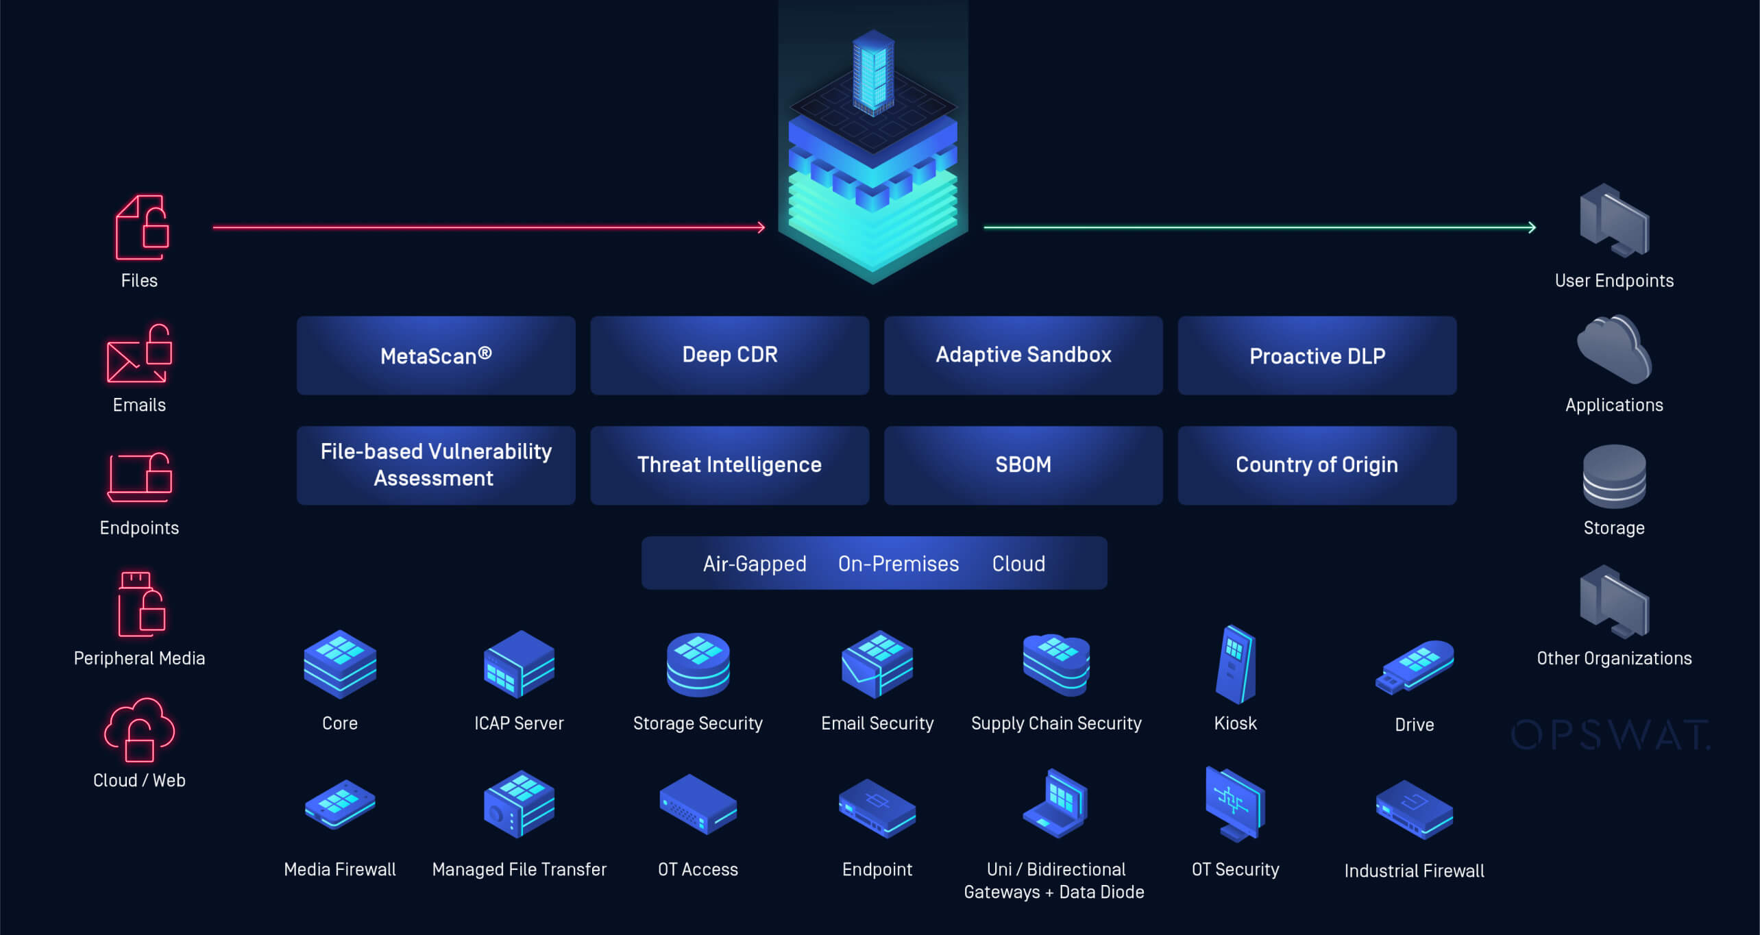Click the Adaptive Sandbox tile
Image resolution: width=1760 pixels, height=935 pixels.
[x=1023, y=356]
